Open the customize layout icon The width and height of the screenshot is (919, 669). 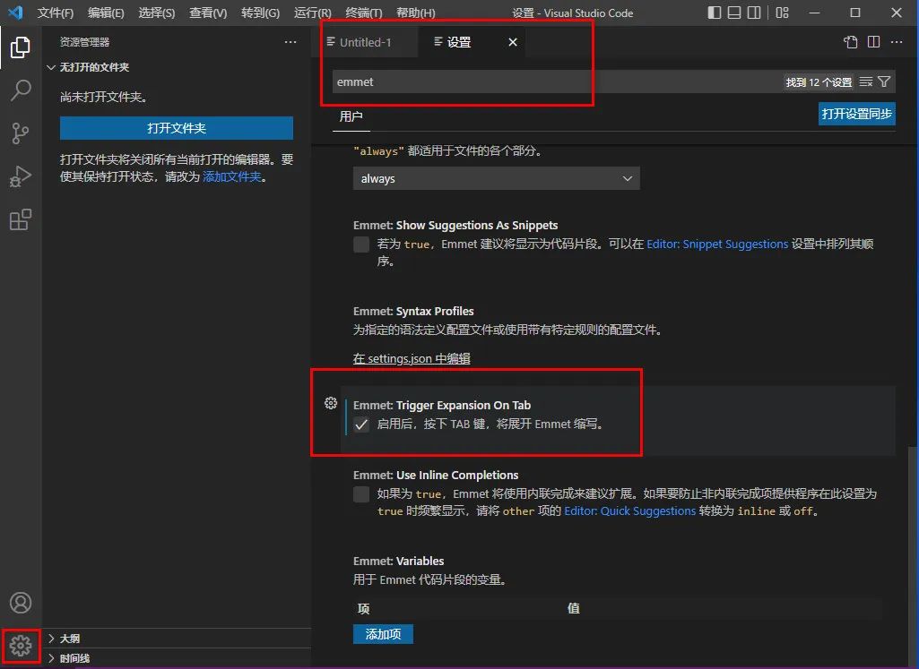(x=782, y=13)
